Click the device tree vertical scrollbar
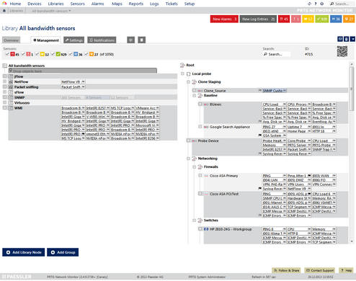 point(352,153)
